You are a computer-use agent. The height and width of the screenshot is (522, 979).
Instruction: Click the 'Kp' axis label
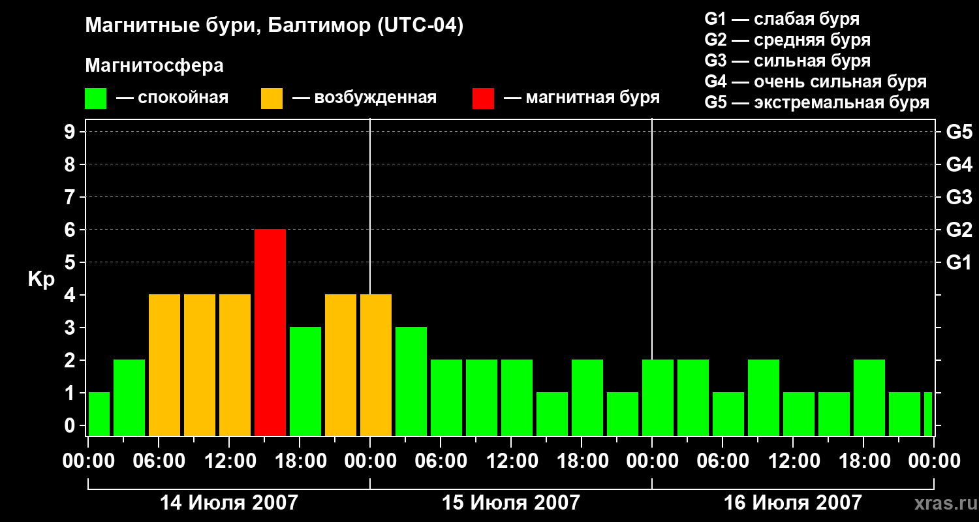pos(41,280)
